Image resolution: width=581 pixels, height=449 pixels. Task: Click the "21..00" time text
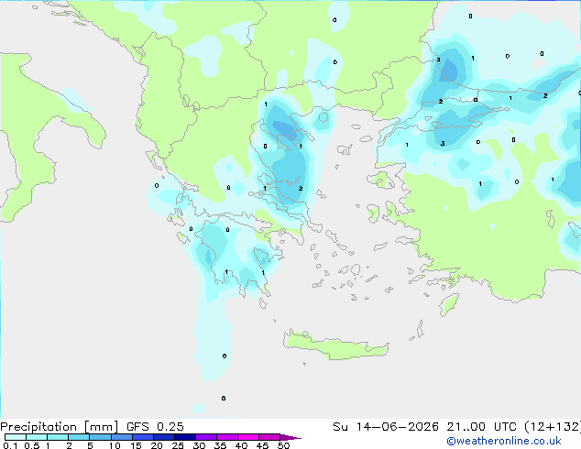(x=466, y=427)
